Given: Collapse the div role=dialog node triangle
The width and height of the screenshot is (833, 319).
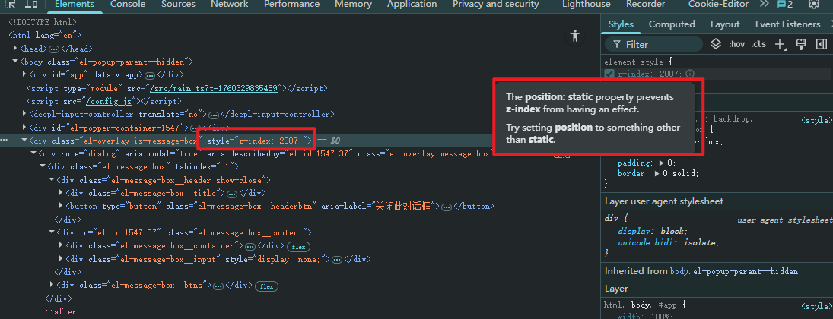Looking at the screenshot, I should coord(33,153).
